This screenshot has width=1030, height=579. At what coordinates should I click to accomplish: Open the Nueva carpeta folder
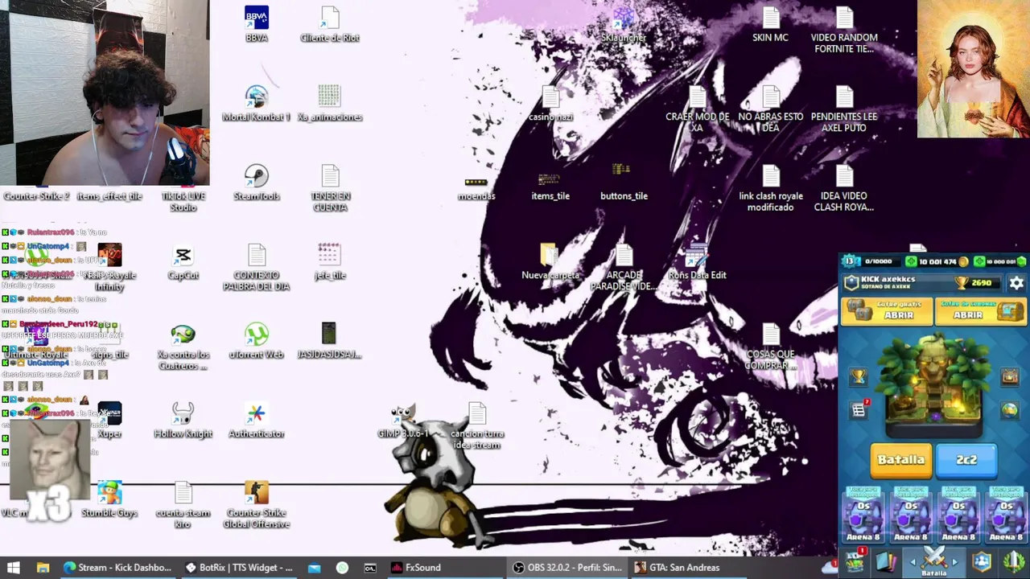click(550, 261)
